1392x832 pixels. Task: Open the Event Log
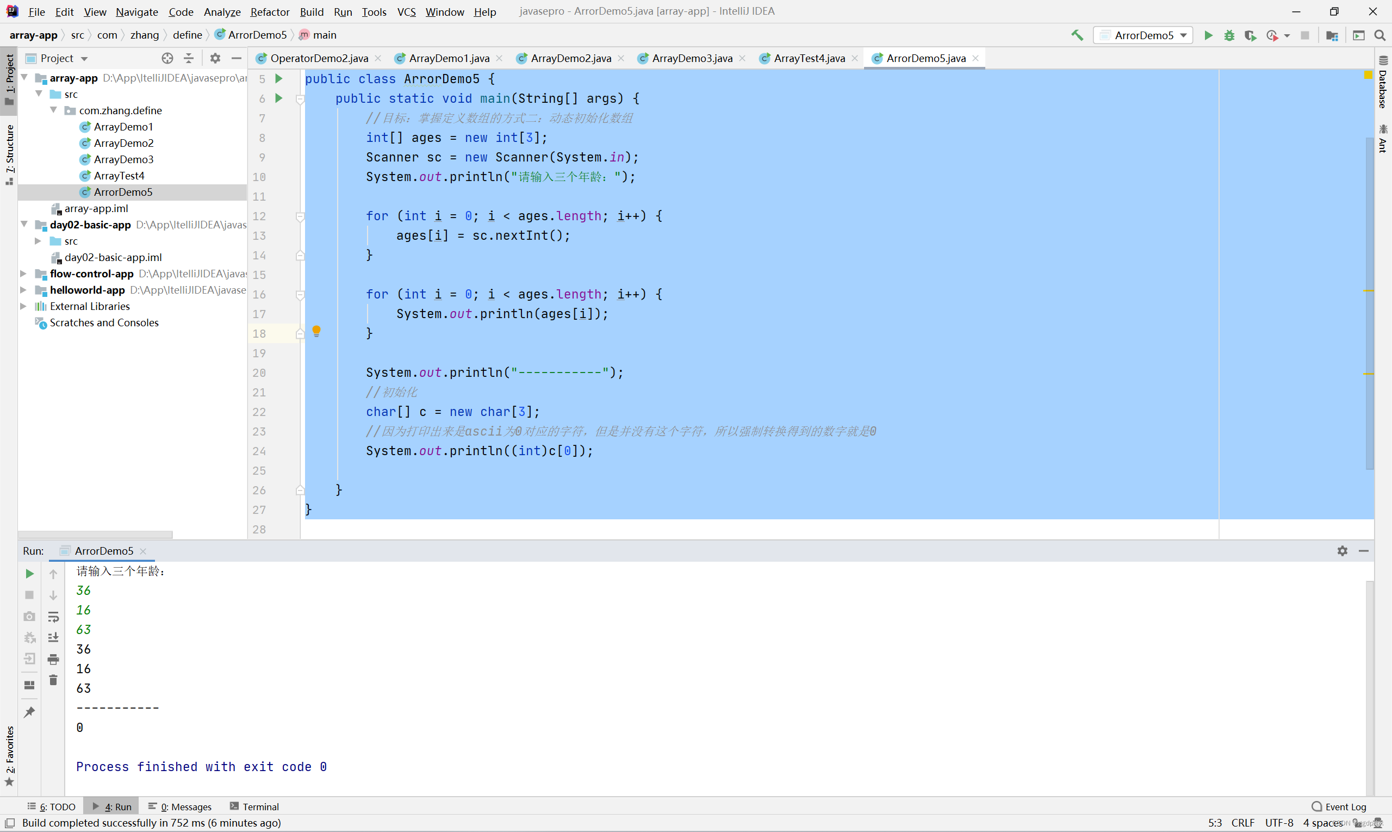[1339, 807]
